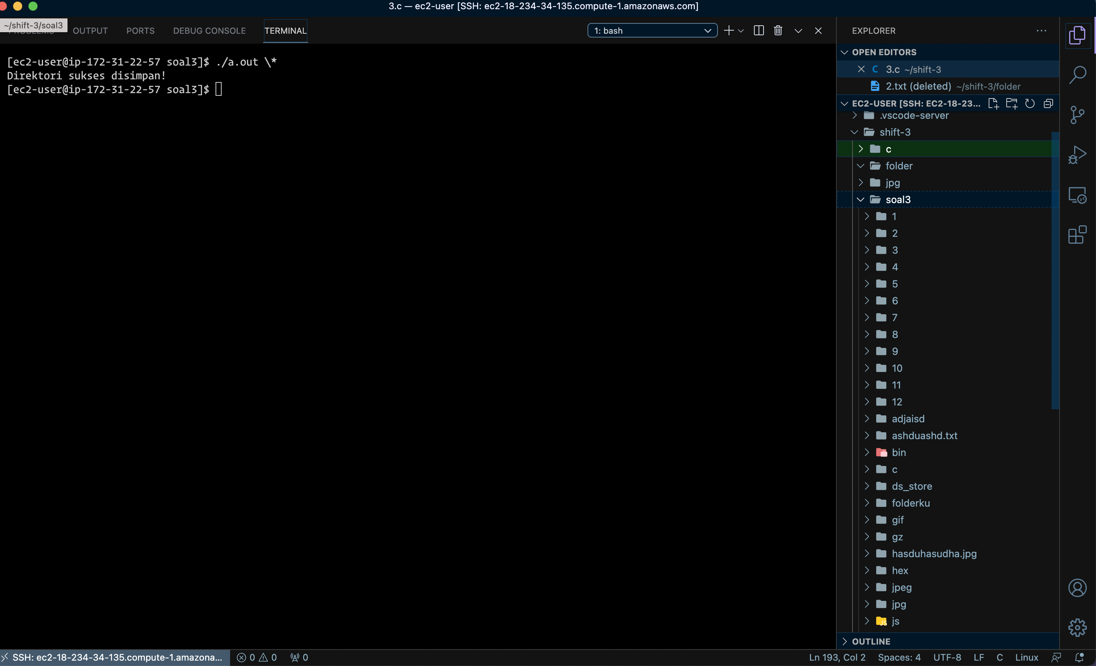Open the Search view in activity bar
The width and height of the screenshot is (1096, 666).
click(x=1077, y=75)
